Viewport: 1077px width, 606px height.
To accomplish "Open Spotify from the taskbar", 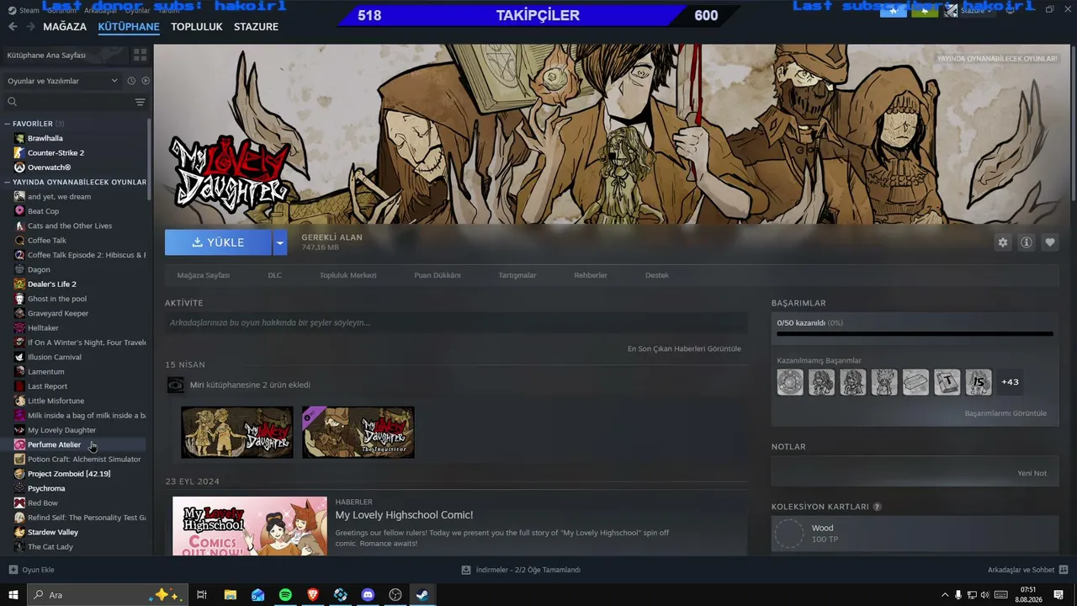I will (285, 595).
